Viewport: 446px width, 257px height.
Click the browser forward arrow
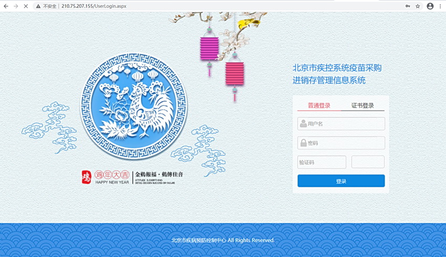[16, 6]
